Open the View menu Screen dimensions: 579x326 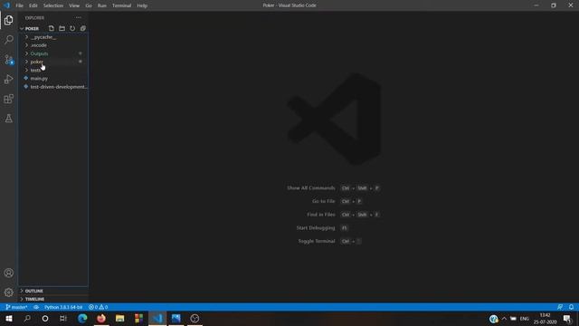[x=74, y=5]
